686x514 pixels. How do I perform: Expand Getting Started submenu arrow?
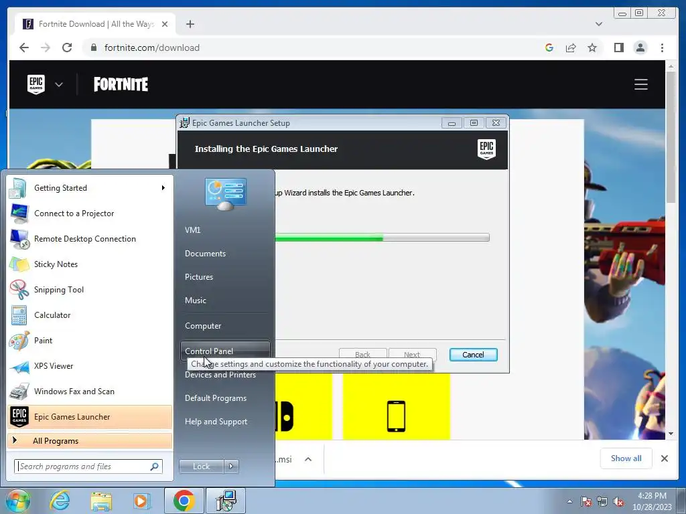tap(163, 188)
